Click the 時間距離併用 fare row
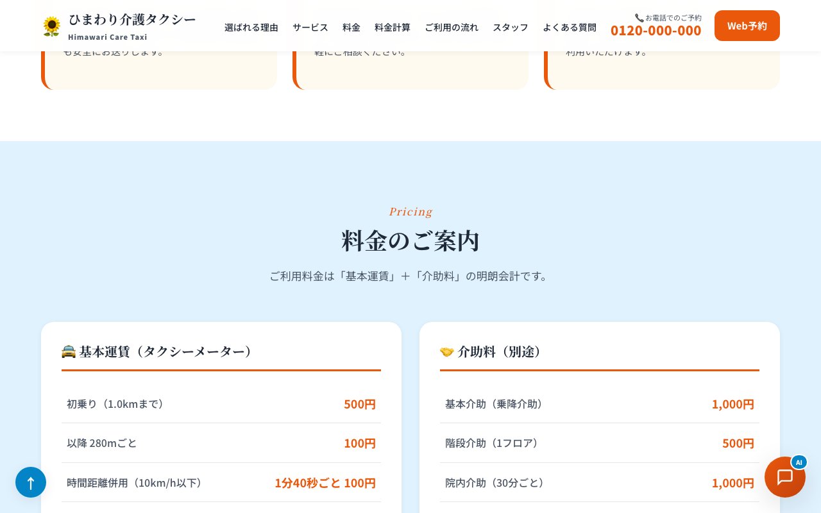This screenshot has height=513, width=821. [x=221, y=483]
